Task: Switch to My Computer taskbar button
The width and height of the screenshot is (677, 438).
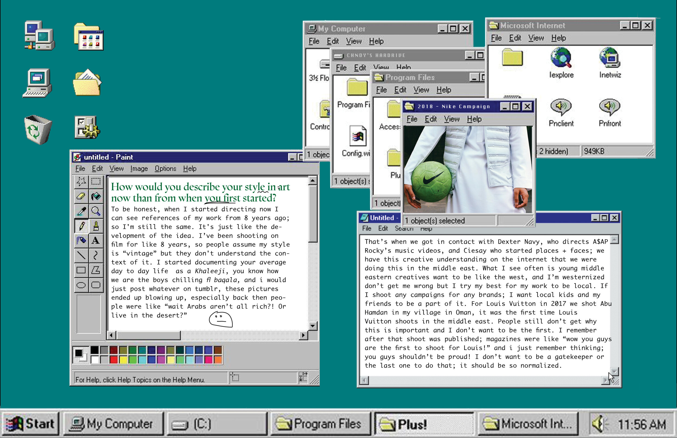Action: (x=113, y=424)
